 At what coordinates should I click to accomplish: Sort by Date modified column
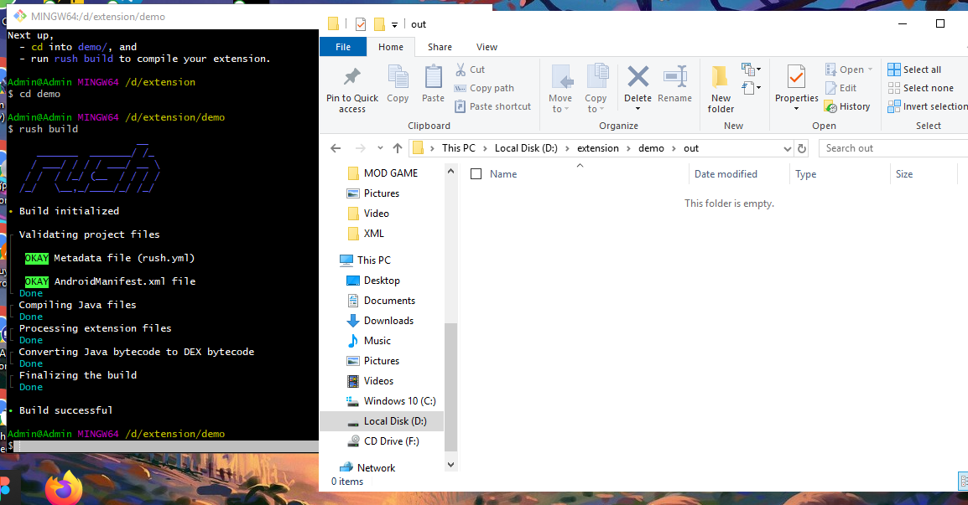726,174
